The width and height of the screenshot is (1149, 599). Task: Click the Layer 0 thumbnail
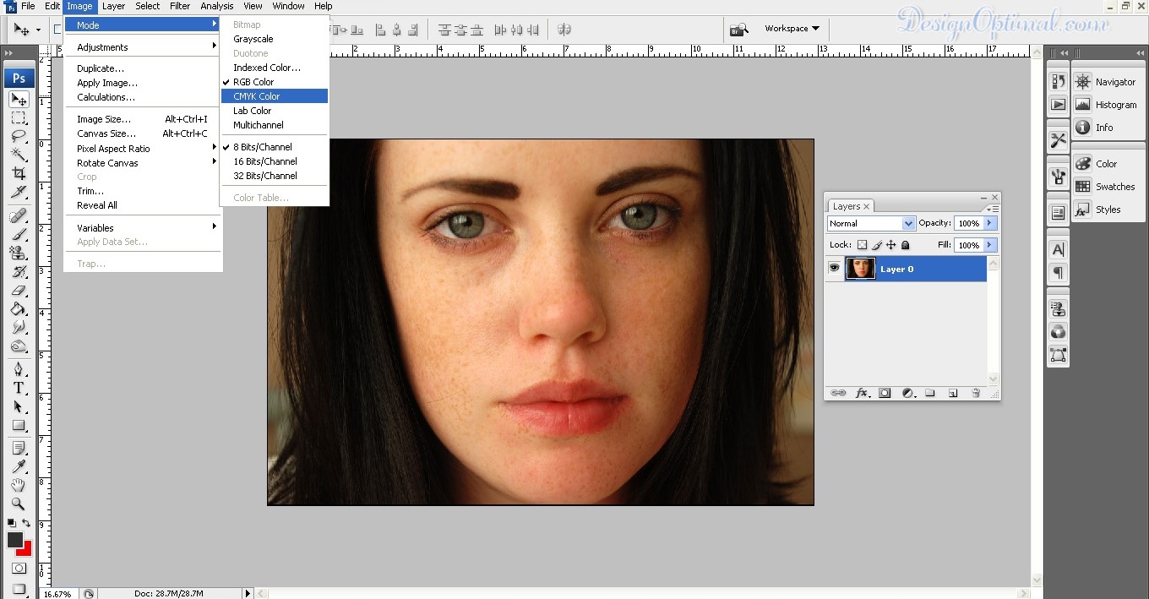point(861,269)
